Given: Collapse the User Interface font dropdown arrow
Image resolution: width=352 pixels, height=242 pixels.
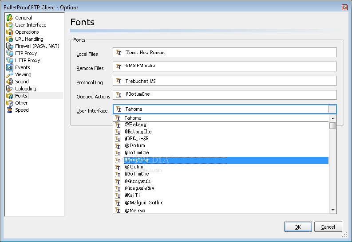Looking at the screenshot, I should click(332, 109).
